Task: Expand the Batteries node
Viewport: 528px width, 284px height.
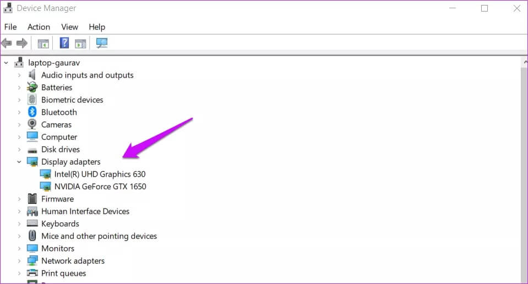Action: point(19,88)
